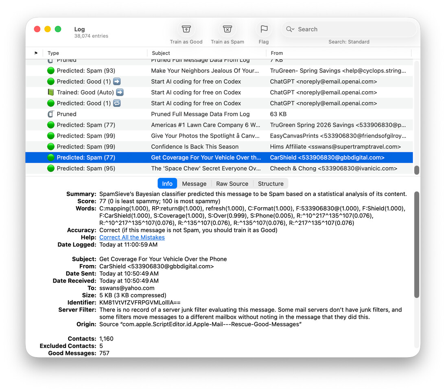Click the Flag toolbar icon
Image resolution: width=446 pixels, height=391 pixels.
tap(264, 29)
